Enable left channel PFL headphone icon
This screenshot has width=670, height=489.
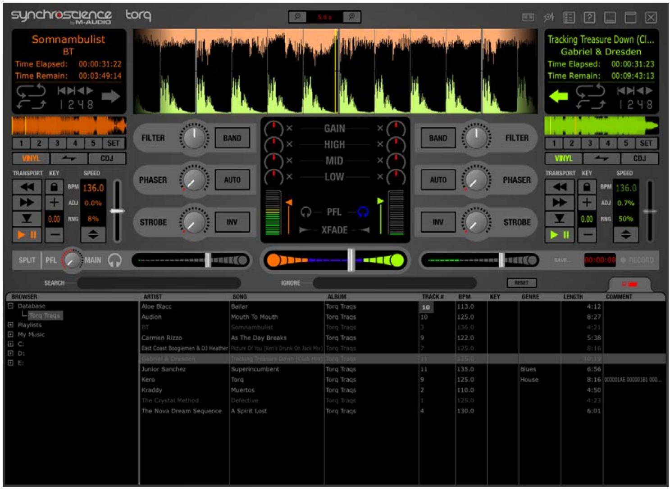(x=306, y=212)
